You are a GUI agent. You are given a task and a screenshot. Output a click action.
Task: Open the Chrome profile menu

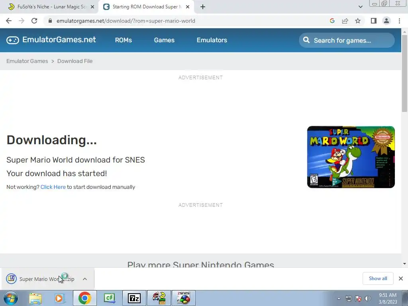click(386, 21)
